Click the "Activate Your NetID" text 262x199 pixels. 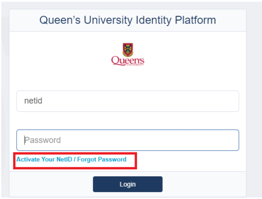pyautogui.click(x=44, y=160)
